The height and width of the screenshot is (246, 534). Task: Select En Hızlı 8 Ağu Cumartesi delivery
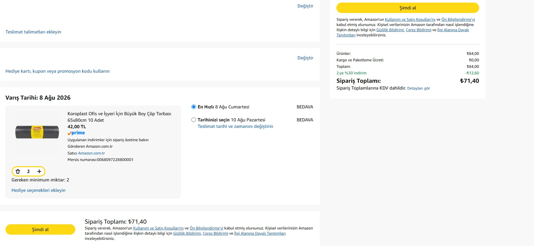[x=194, y=107]
